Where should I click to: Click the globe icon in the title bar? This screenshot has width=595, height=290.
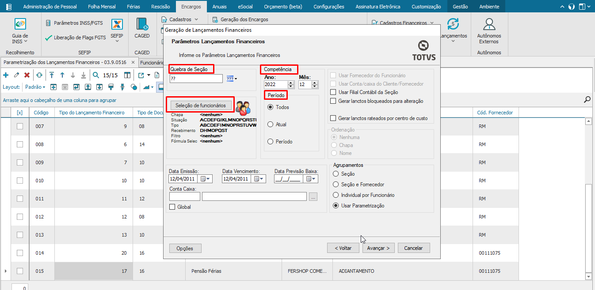[572, 7]
